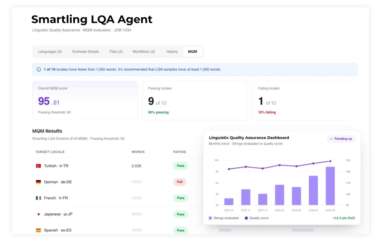Go to the History tab
The height and width of the screenshot is (242, 381).
click(172, 52)
